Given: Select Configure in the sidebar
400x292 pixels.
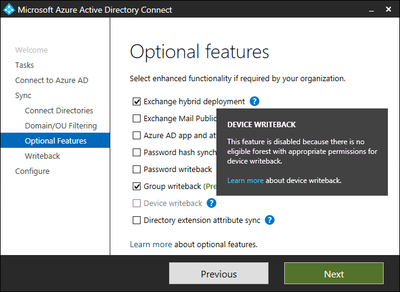Looking at the screenshot, I should (x=32, y=171).
